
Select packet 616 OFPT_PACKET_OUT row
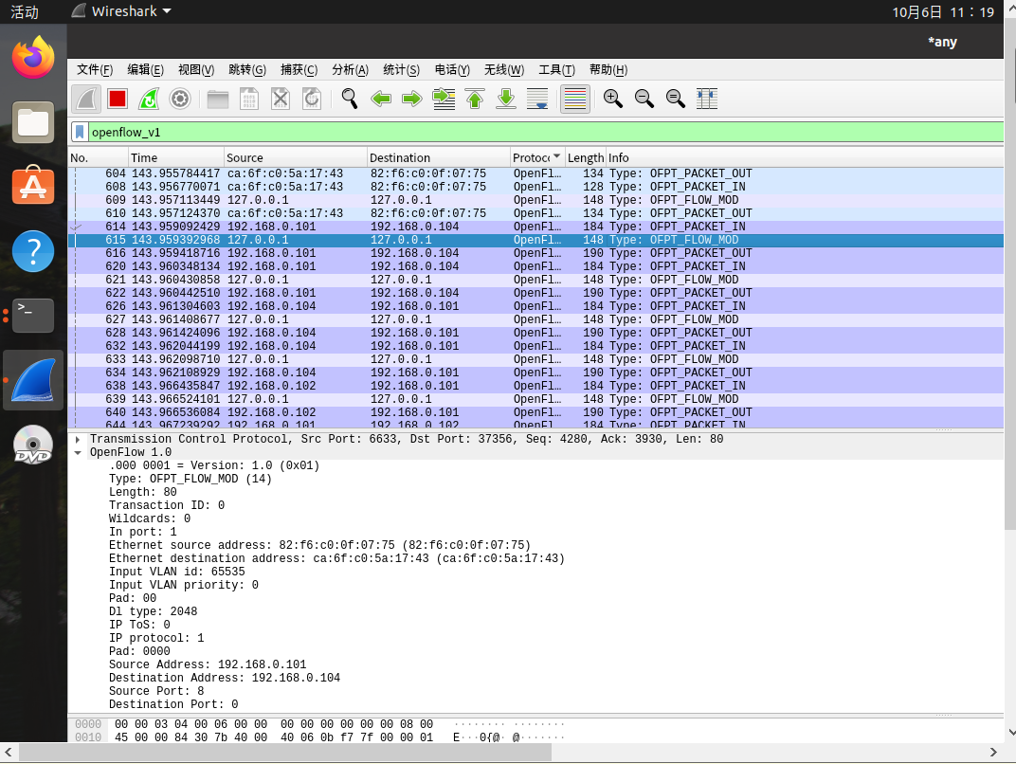535,253
